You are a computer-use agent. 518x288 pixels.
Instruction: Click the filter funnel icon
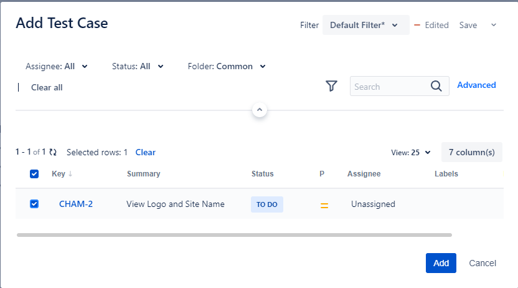click(331, 86)
